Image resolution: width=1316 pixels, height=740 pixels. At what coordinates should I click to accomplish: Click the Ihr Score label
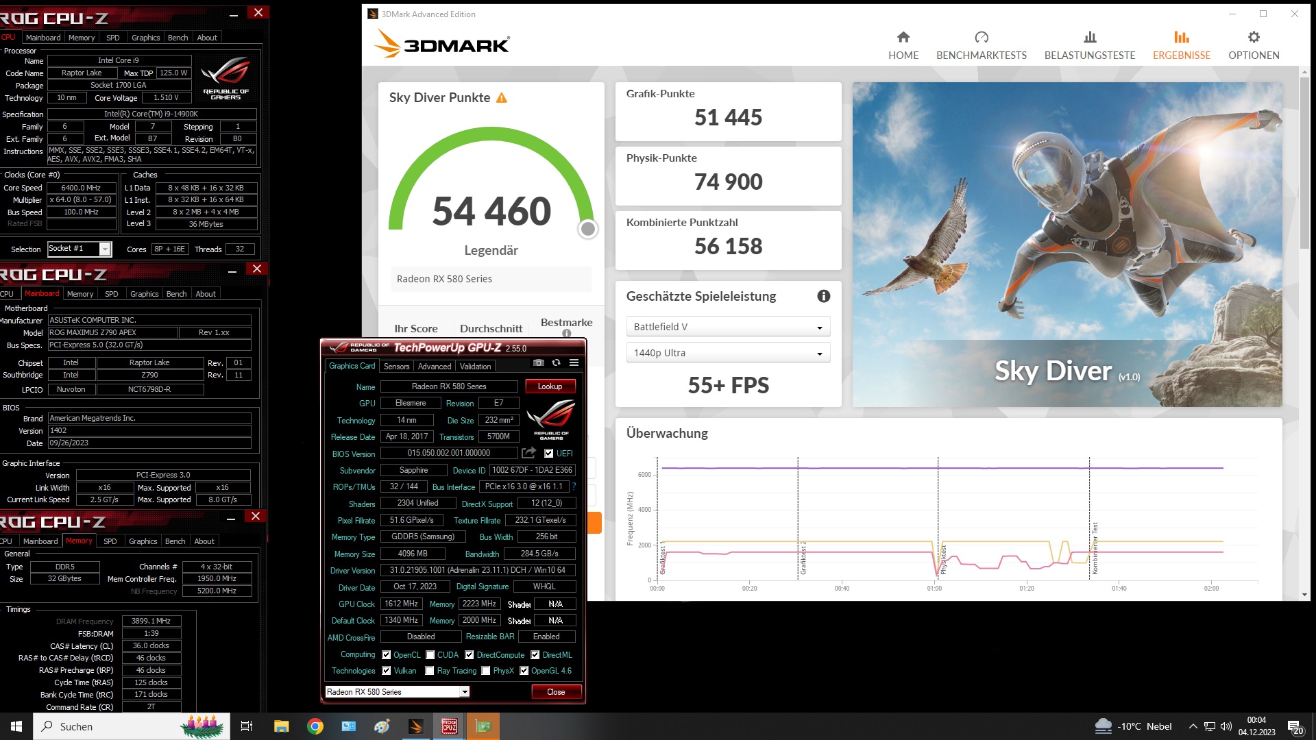pos(415,329)
